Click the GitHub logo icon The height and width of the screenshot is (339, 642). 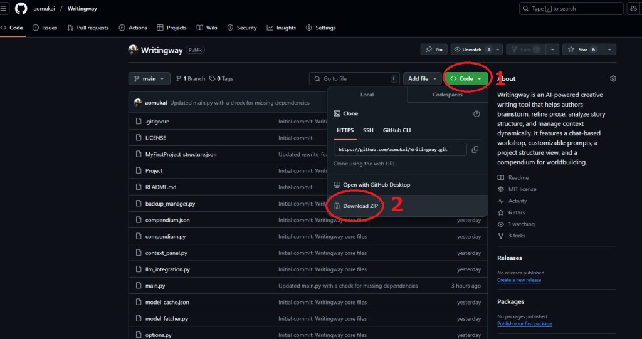(21, 9)
